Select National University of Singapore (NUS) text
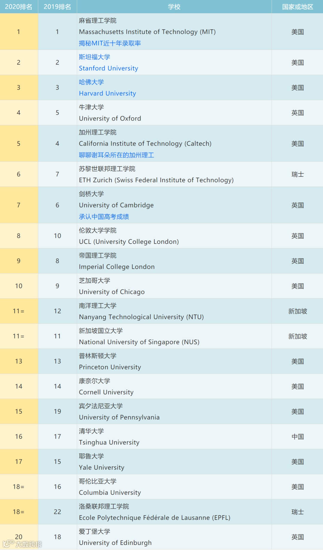323x550 pixels. click(x=139, y=342)
